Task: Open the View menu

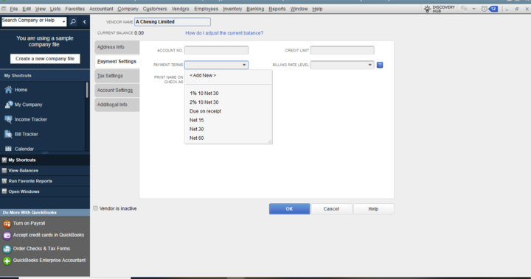Action: click(x=41, y=9)
